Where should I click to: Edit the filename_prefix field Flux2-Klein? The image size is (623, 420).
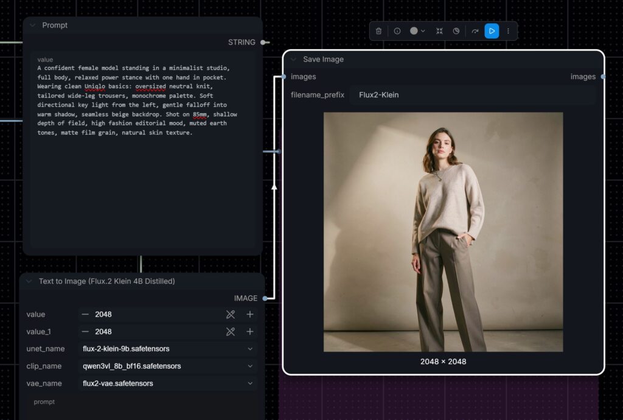tap(472, 95)
